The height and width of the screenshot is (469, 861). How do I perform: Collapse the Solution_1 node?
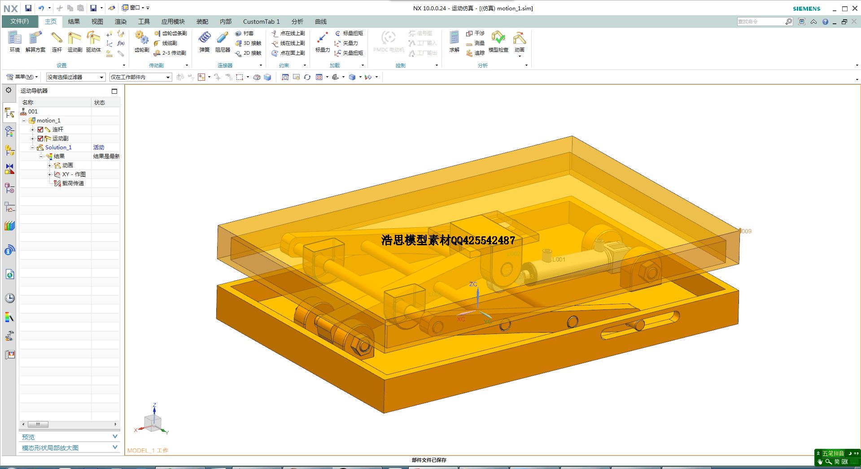coord(33,148)
